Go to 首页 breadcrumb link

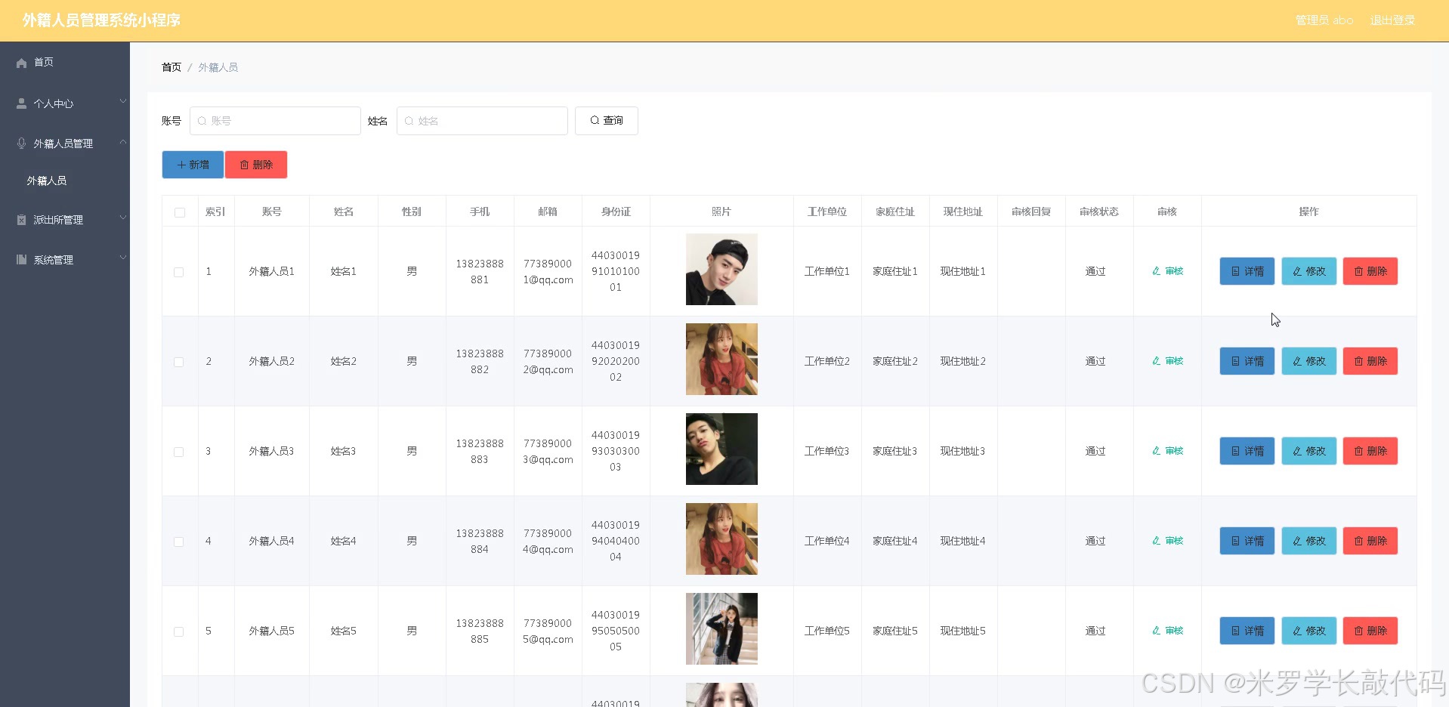coord(171,67)
